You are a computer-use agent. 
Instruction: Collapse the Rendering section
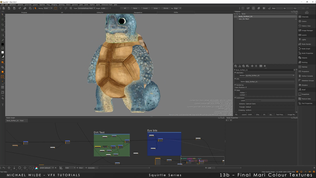tap(235, 85)
